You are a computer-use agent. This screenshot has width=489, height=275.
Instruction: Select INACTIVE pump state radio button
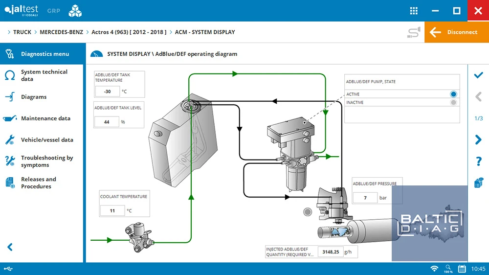[x=453, y=102]
